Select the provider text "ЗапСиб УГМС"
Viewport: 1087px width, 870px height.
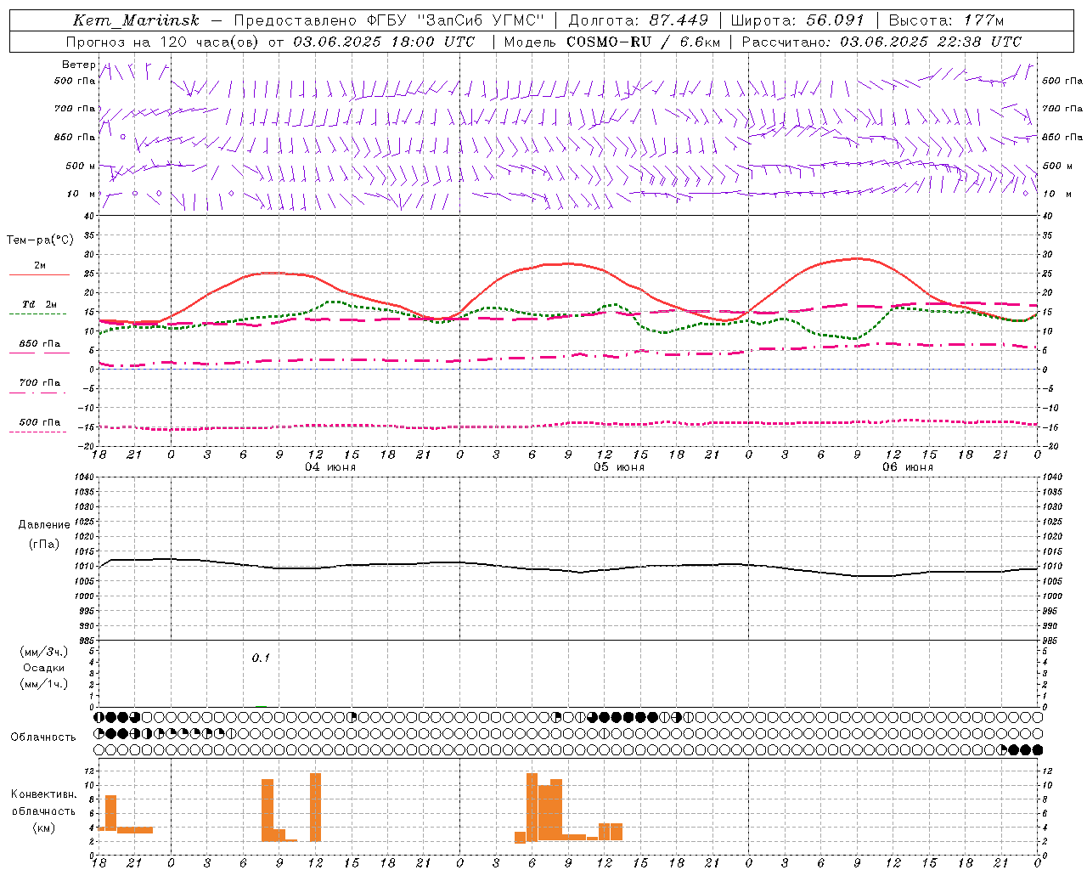480,20
